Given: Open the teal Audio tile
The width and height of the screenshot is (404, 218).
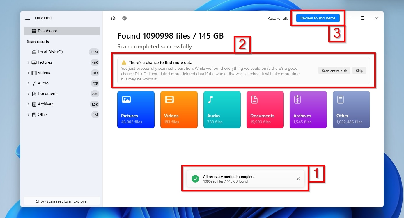Looking at the screenshot, I should [222, 110].
